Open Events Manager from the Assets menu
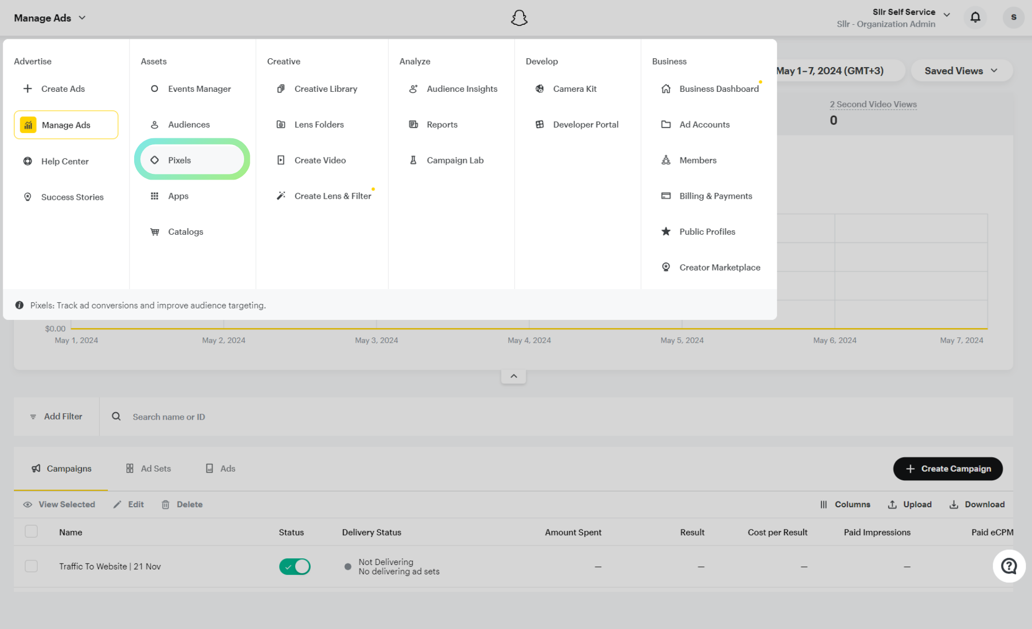 point(199,89)
